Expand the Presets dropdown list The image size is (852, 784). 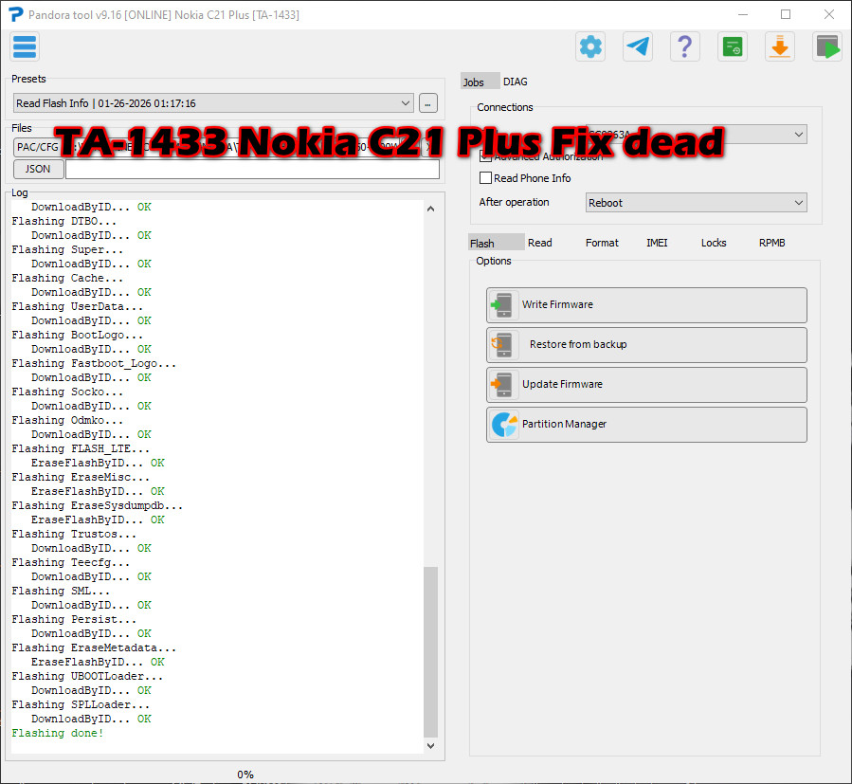(406, 103)
